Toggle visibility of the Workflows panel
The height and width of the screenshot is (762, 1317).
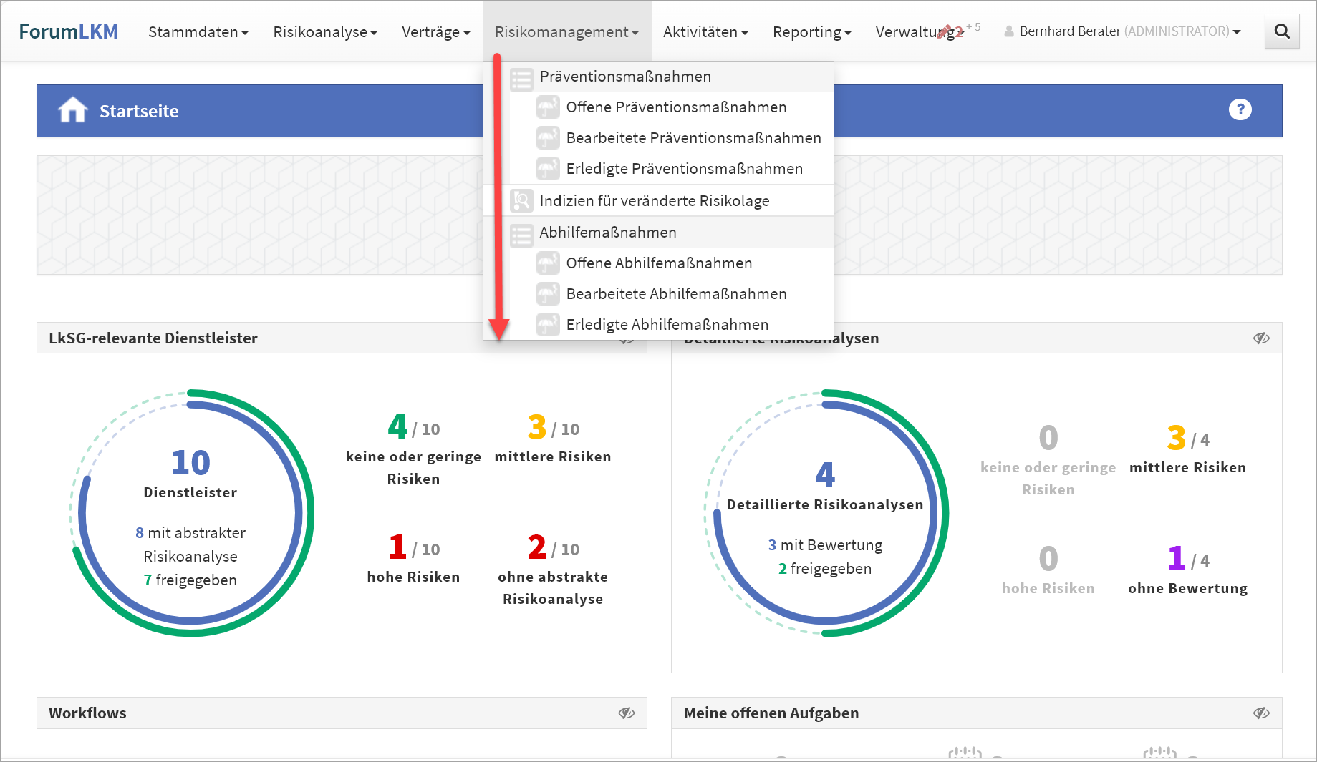click(x=627, y=713)
